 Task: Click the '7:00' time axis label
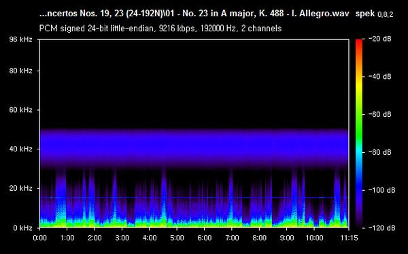click(232, 238)
